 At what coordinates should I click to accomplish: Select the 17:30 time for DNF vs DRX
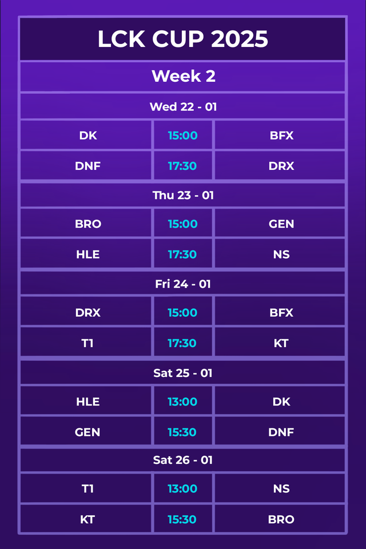coord(182,166)
